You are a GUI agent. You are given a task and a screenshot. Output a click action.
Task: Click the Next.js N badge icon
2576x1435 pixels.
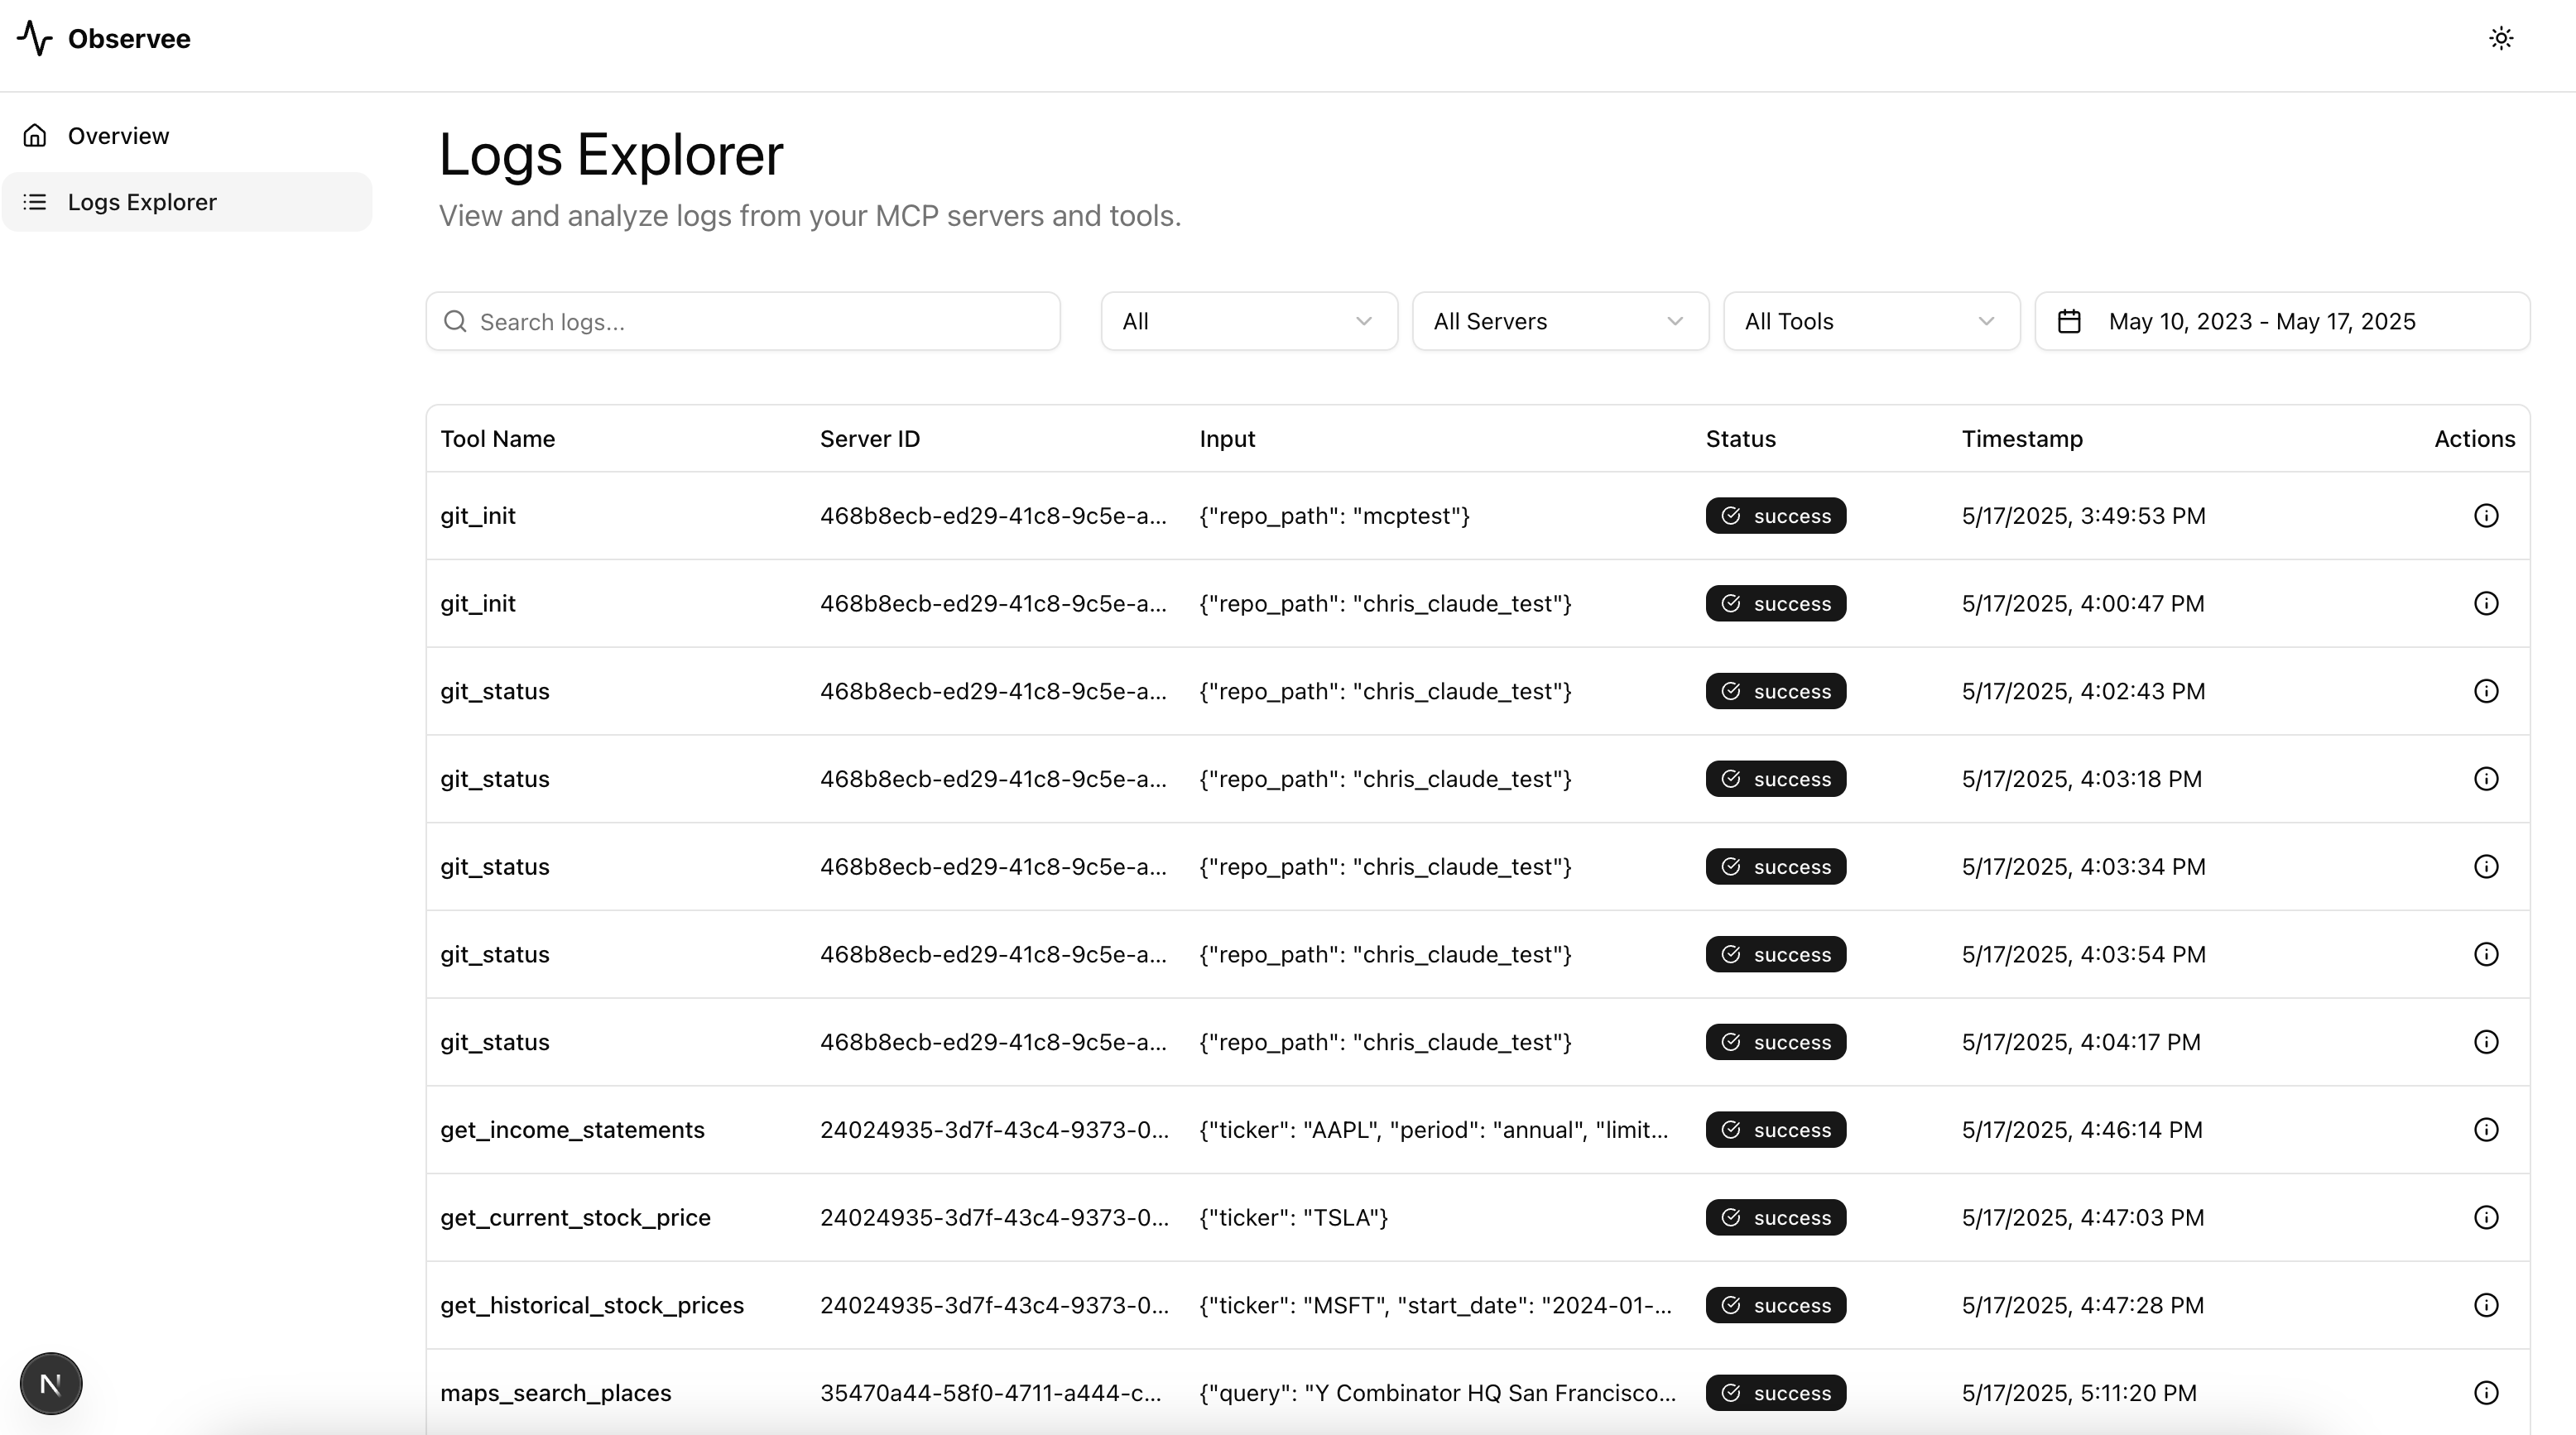coord(51,1383)
